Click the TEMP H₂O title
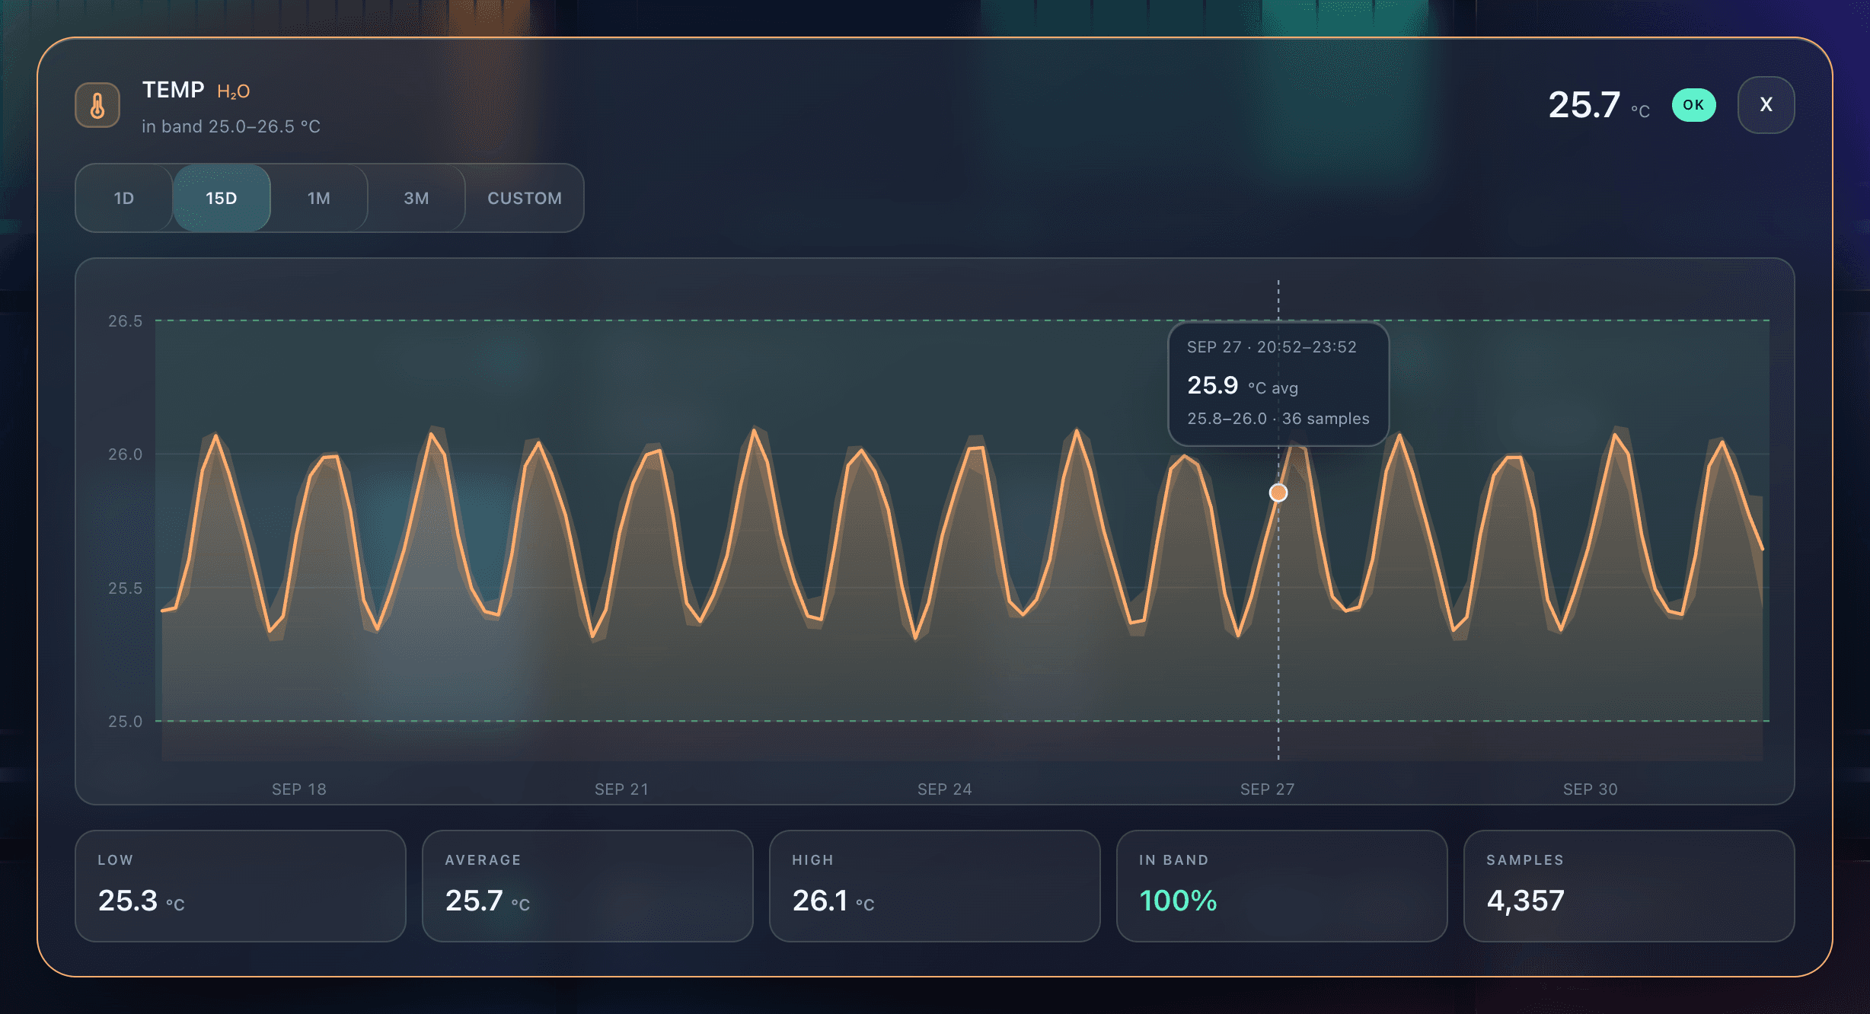Viewport: 1870px width, 1014px height. tap(196, 91)
